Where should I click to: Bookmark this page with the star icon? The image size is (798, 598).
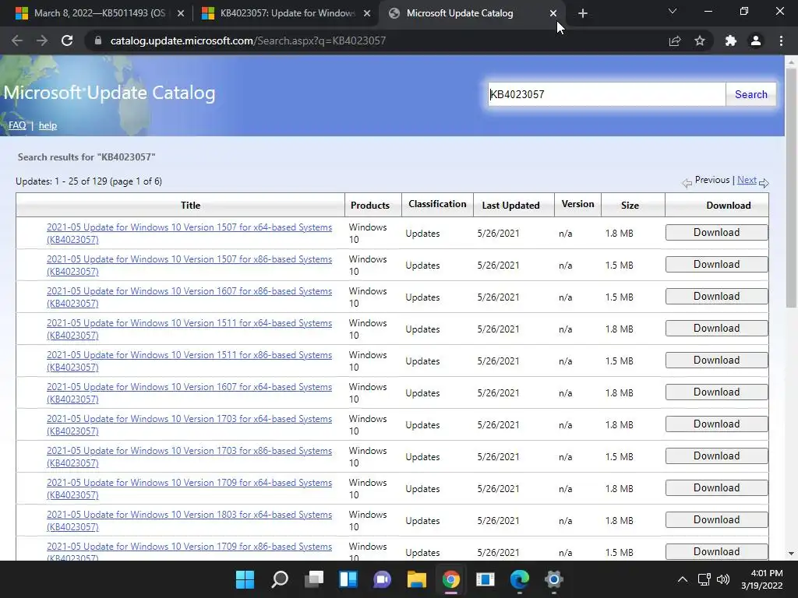click(700, 40)
